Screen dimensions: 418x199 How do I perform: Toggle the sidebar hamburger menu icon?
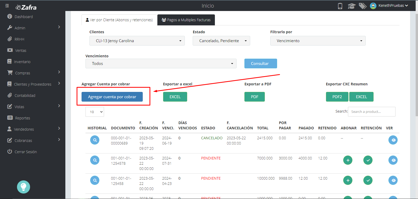7,5
